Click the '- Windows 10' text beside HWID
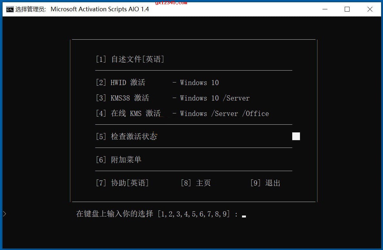The image size is (383, 250). click(x=196, y=83)
